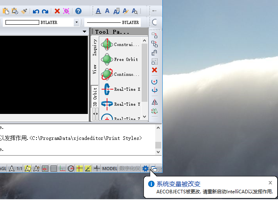Screen dimensions: 278x200
Task: Click the Paste clipboard icon
Action: (x=6, y=11)
